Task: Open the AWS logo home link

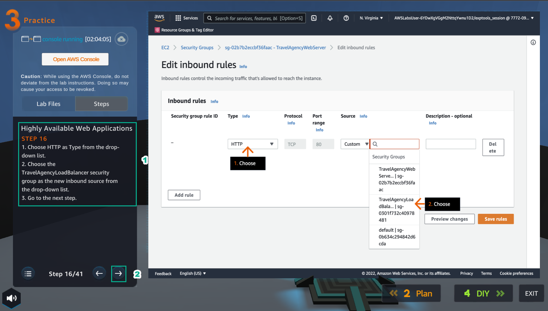Action: point(159,18)
